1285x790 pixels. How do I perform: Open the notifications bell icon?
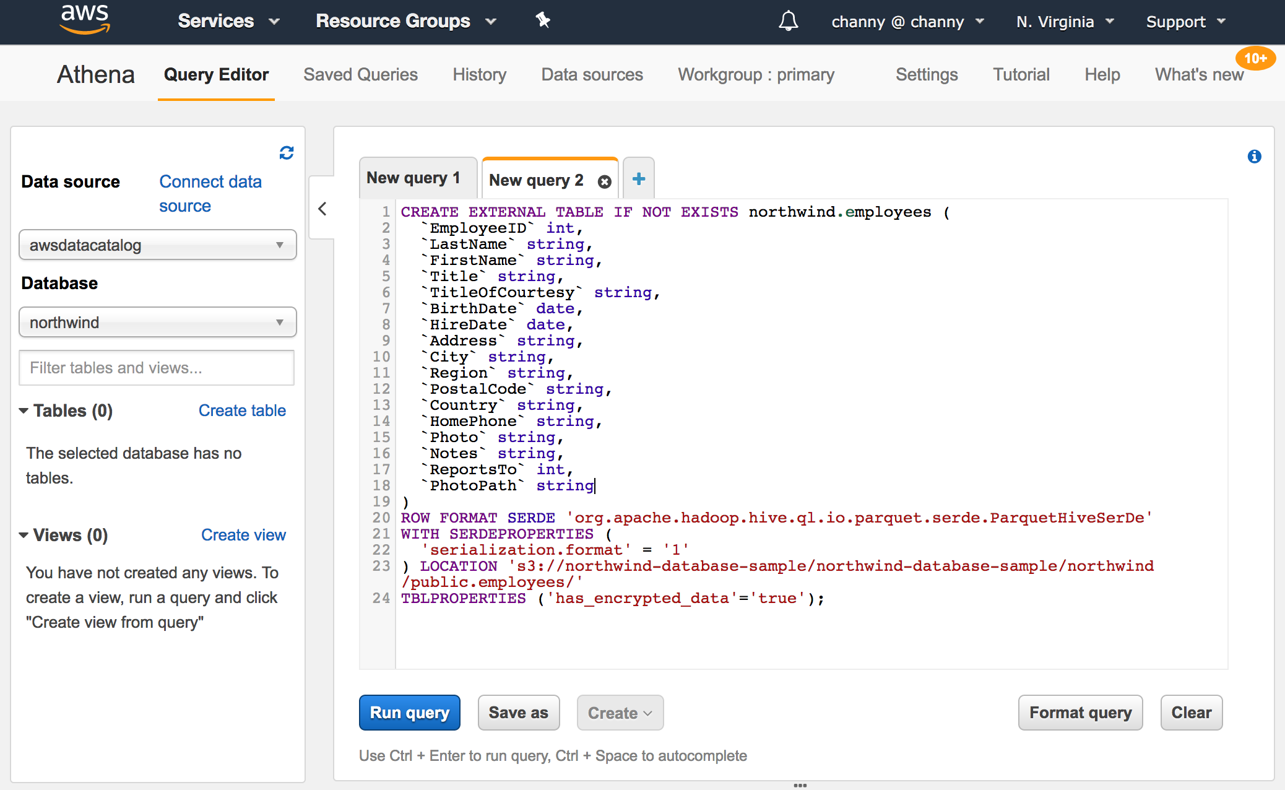pos(788,21)
